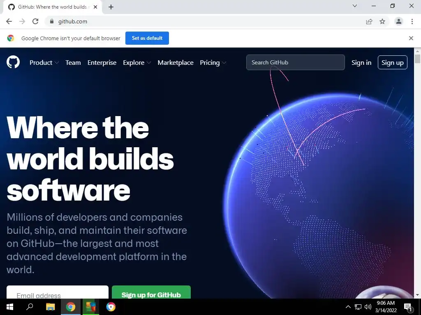Click the Chrome logo in notification bar
This screenshot has height=315, width=421.
[11, 38]
